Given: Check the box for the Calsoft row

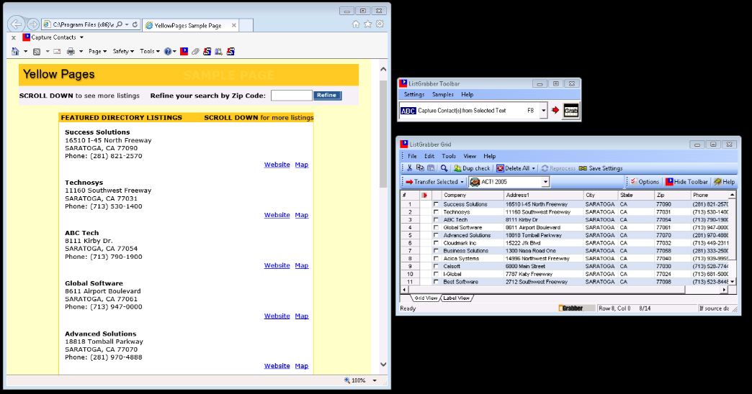Looking at the screenshot, I should (436, 266).
